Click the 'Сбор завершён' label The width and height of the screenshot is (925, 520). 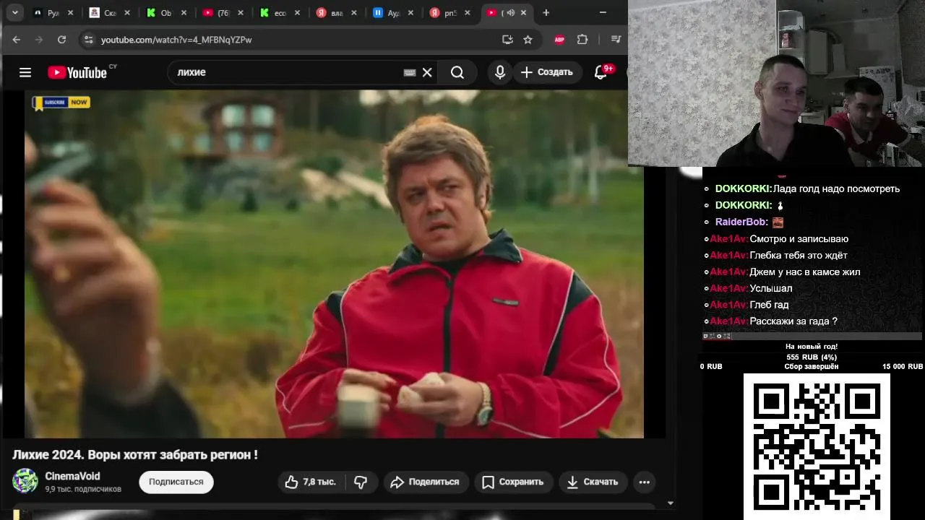[812, 366]
